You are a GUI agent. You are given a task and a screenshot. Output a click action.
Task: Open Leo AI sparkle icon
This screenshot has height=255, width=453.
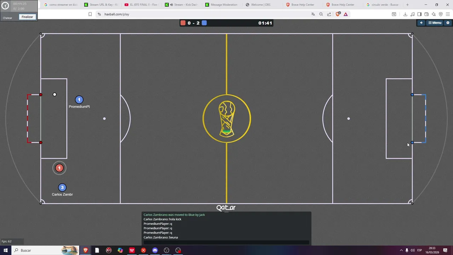pyautogui.click(x=434, y=14)
